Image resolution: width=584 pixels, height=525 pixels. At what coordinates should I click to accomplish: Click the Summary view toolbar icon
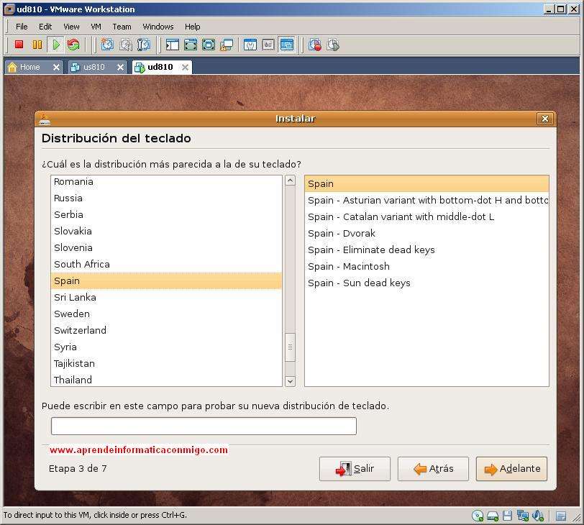pos(250,45)
